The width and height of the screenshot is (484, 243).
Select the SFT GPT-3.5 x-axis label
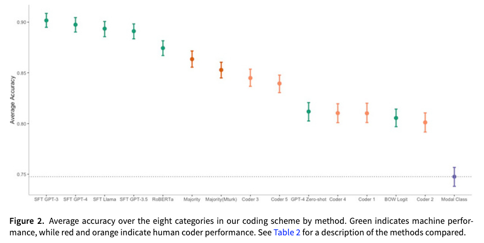pos(134,199)
